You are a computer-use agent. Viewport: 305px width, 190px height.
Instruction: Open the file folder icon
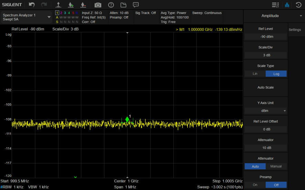point(123,5)
